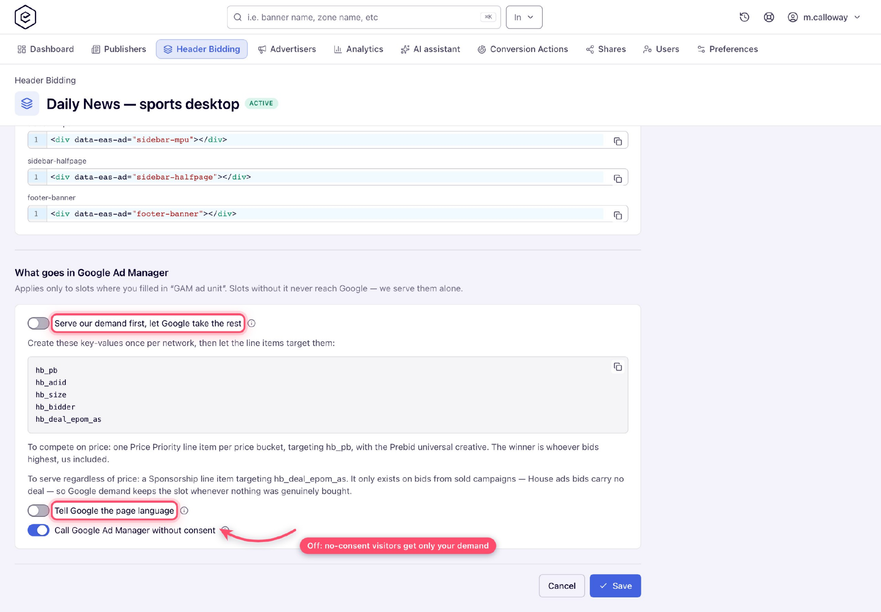Click the Epom logo icon
Viewport: 881px width, 612px height.
(x=25, y=17)
